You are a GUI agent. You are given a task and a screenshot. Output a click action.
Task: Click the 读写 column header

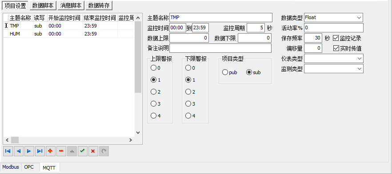(40, 18)
